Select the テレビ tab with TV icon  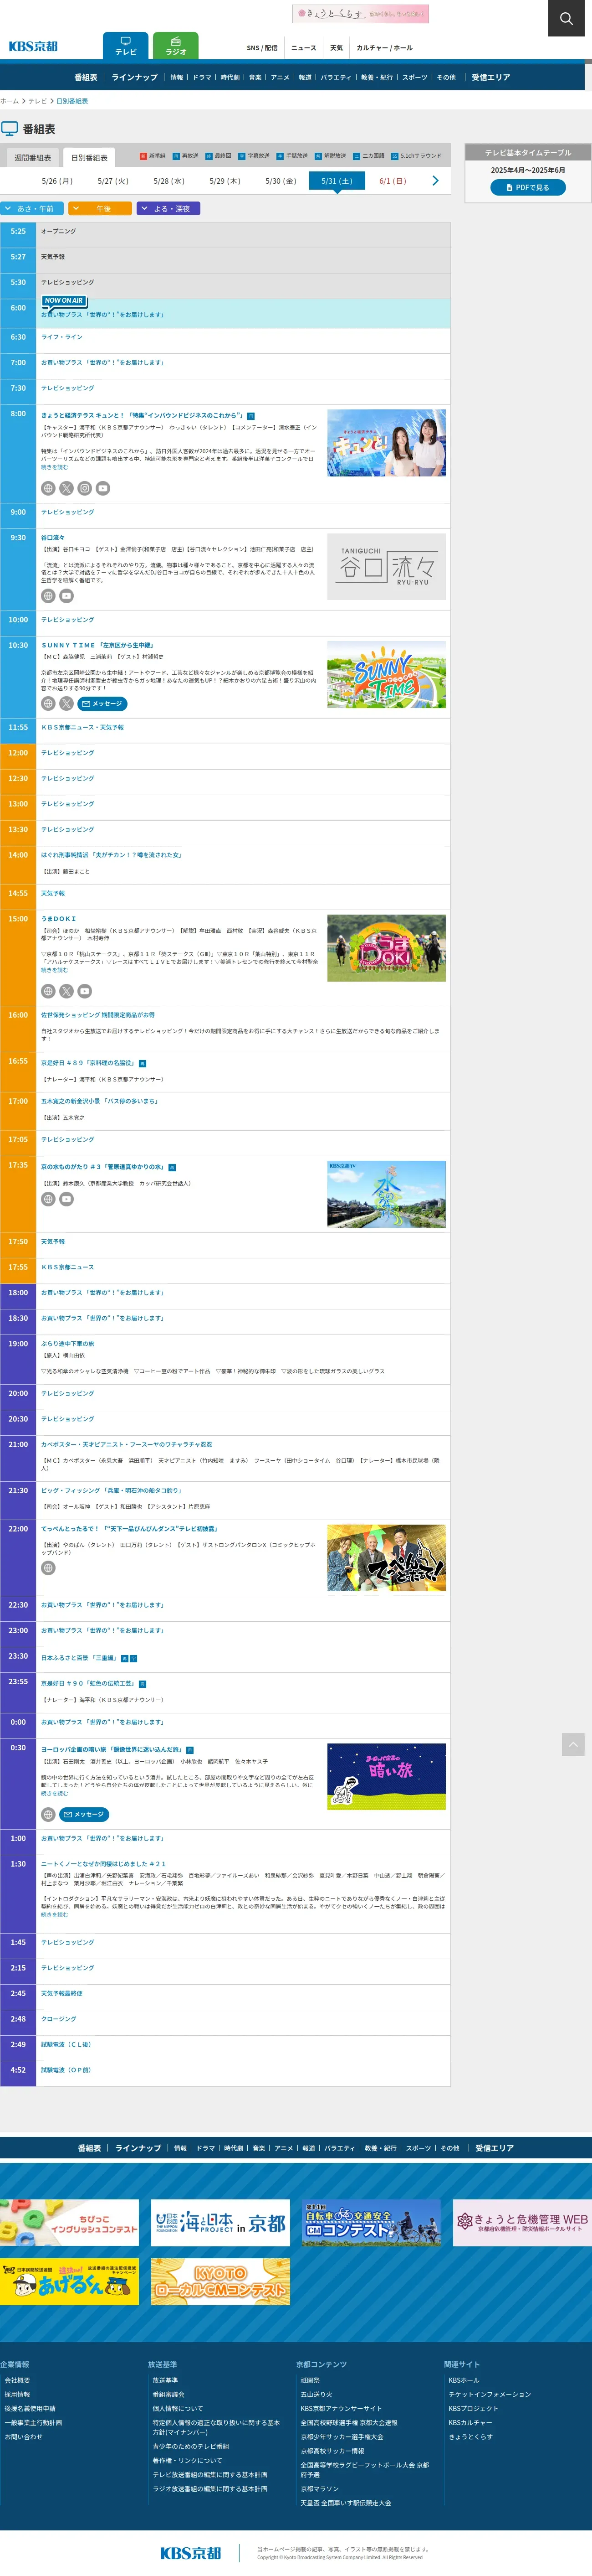tap(126, 46)
